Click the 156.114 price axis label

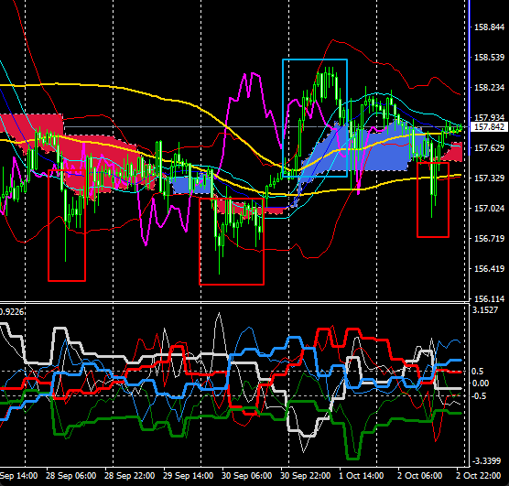pyautogui.click(x=489, y=298)
